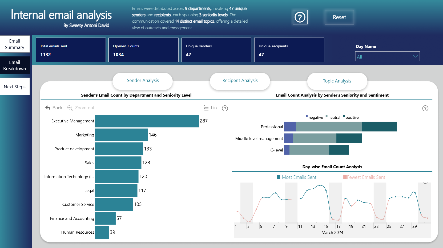Select the Legal bar
443x248 pixels.
(x=116, y=191)
